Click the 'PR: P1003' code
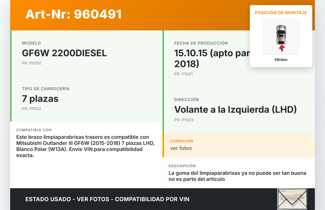The image size is (325, 210). (x=184, y=120)
